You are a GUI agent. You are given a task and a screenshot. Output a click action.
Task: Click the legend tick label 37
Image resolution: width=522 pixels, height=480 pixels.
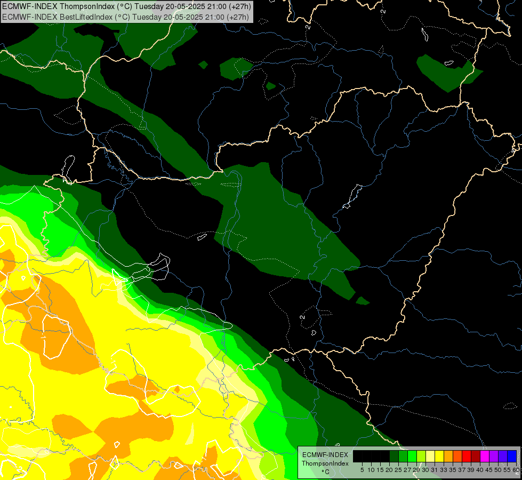(462, 470)
